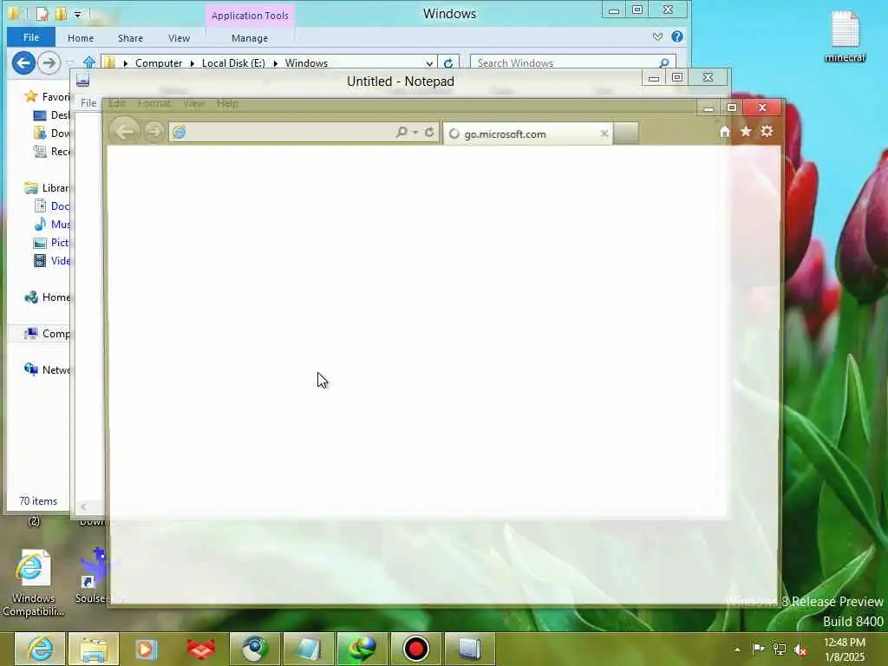Click the muted volume tray icon
Image resolution: width=888 pixels, height=666 pixels.
(800, 650)
